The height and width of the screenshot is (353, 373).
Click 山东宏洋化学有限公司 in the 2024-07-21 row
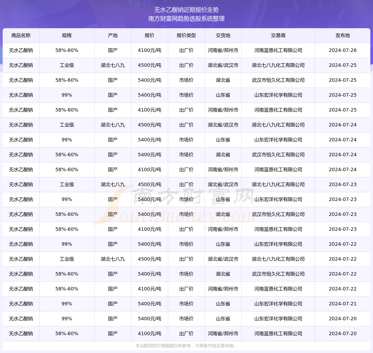(278, 304)
